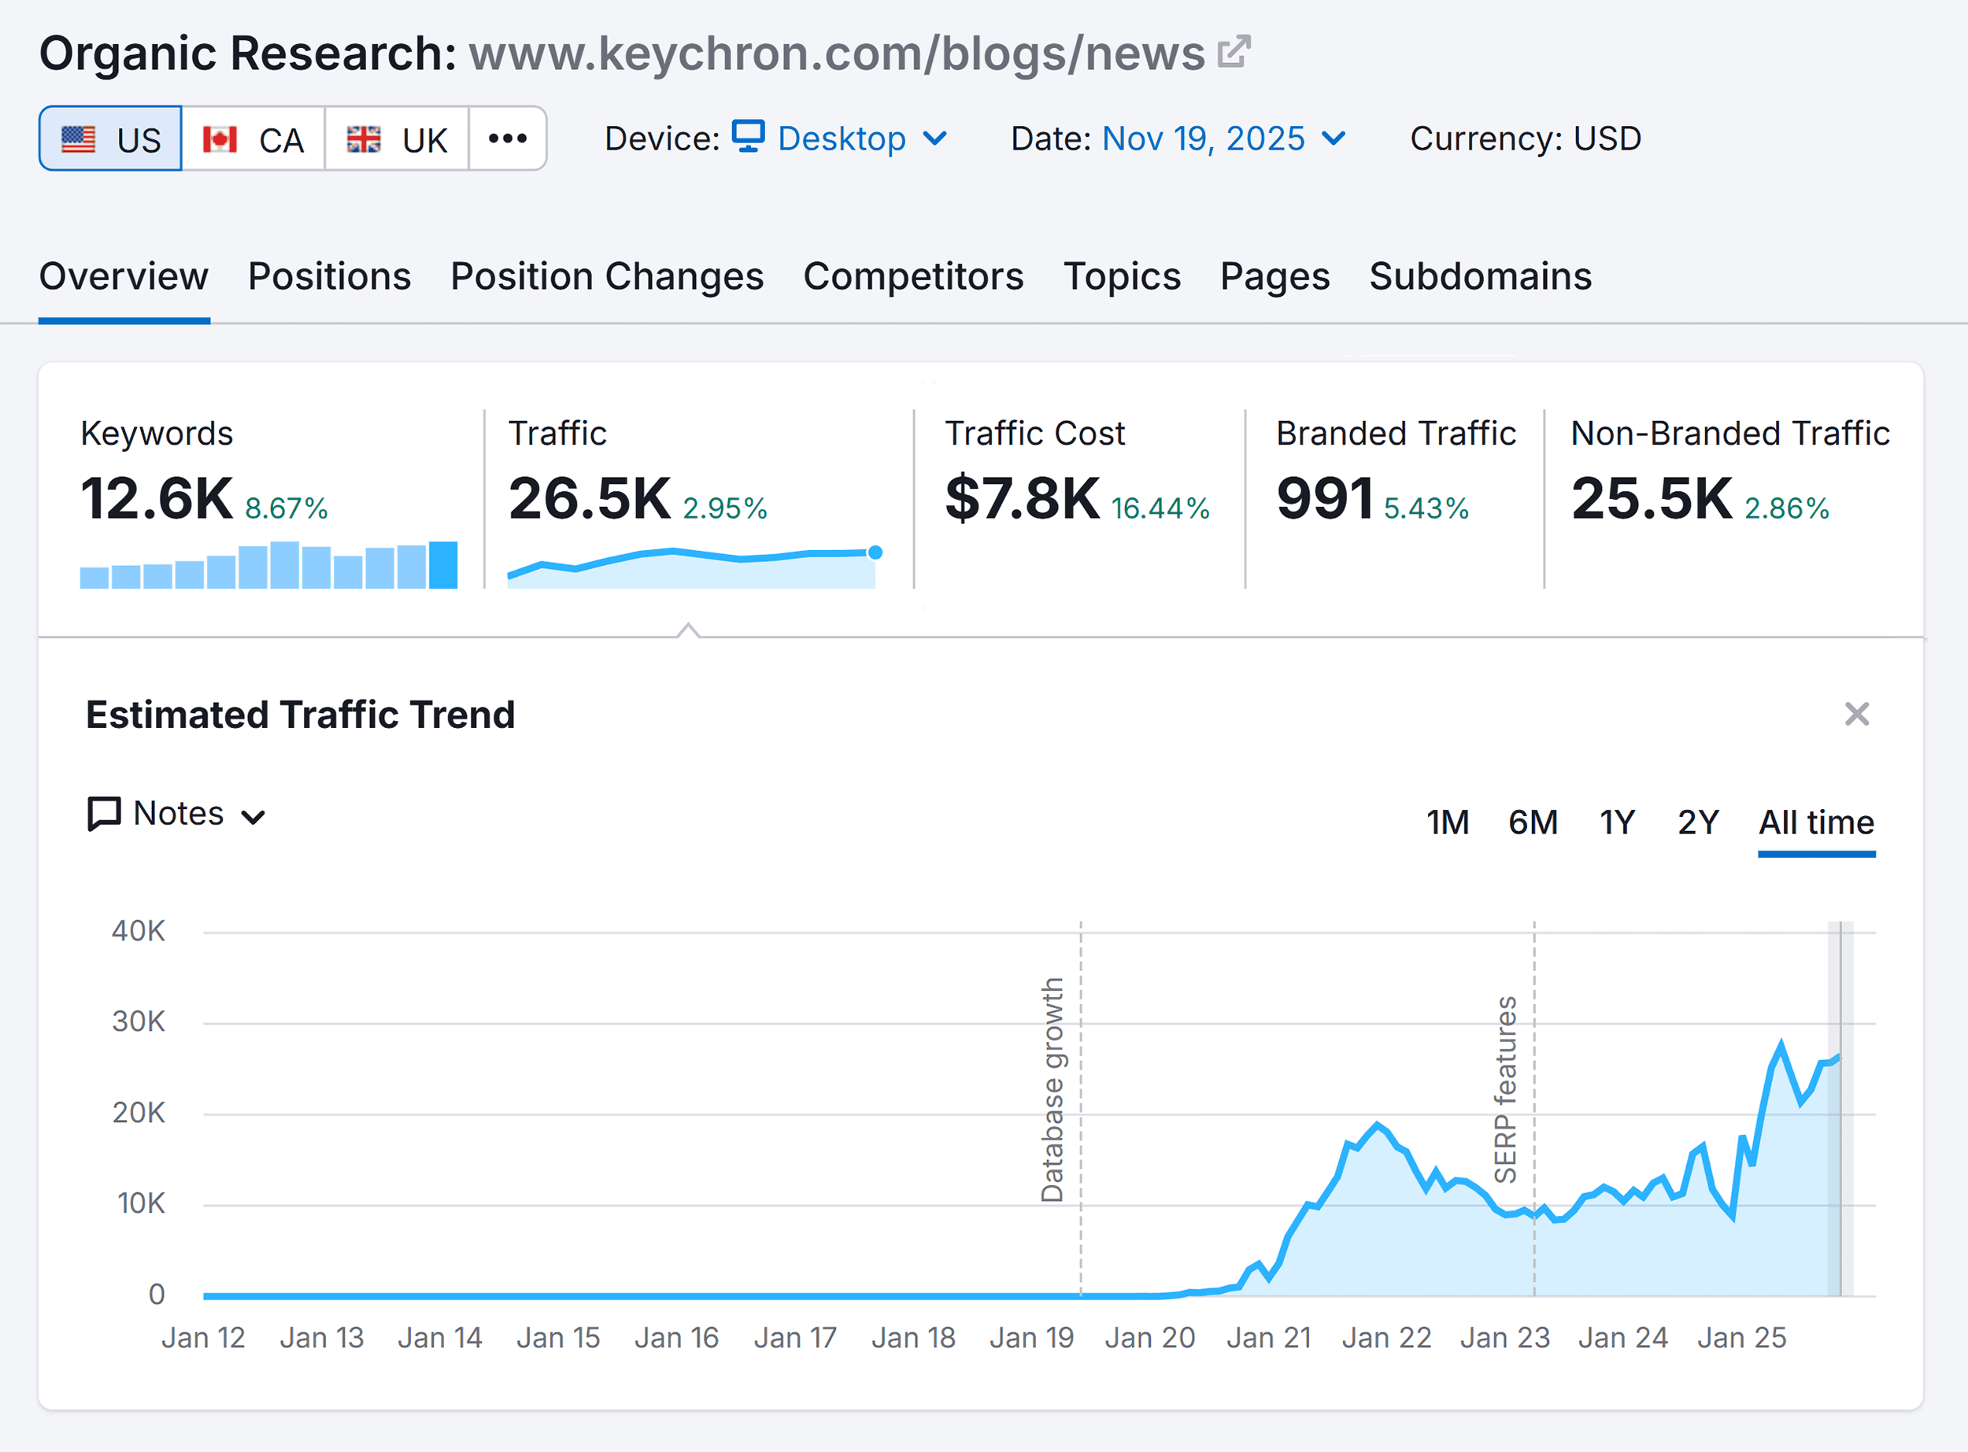This screenshot has height=1452, width=1968.
Task: Click the Traffic sparkline endpoint dot
Action: [x=875, y=552]
